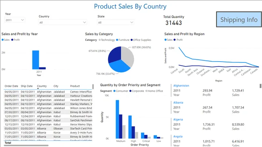Select the light blue Furniture pie slice
The image size is (262, 147).
[x=120, y=66]
